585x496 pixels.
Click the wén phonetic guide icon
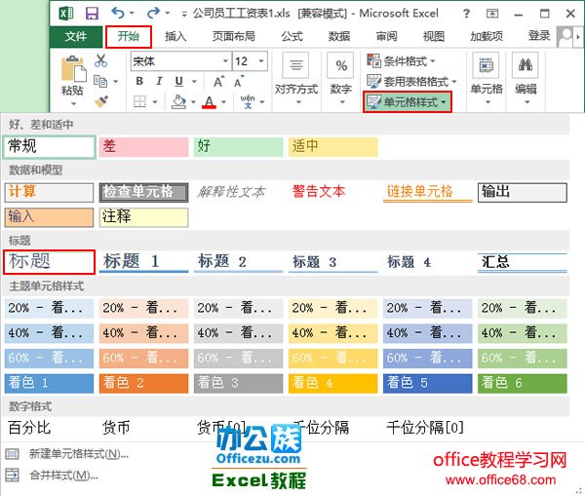[248, 101]
